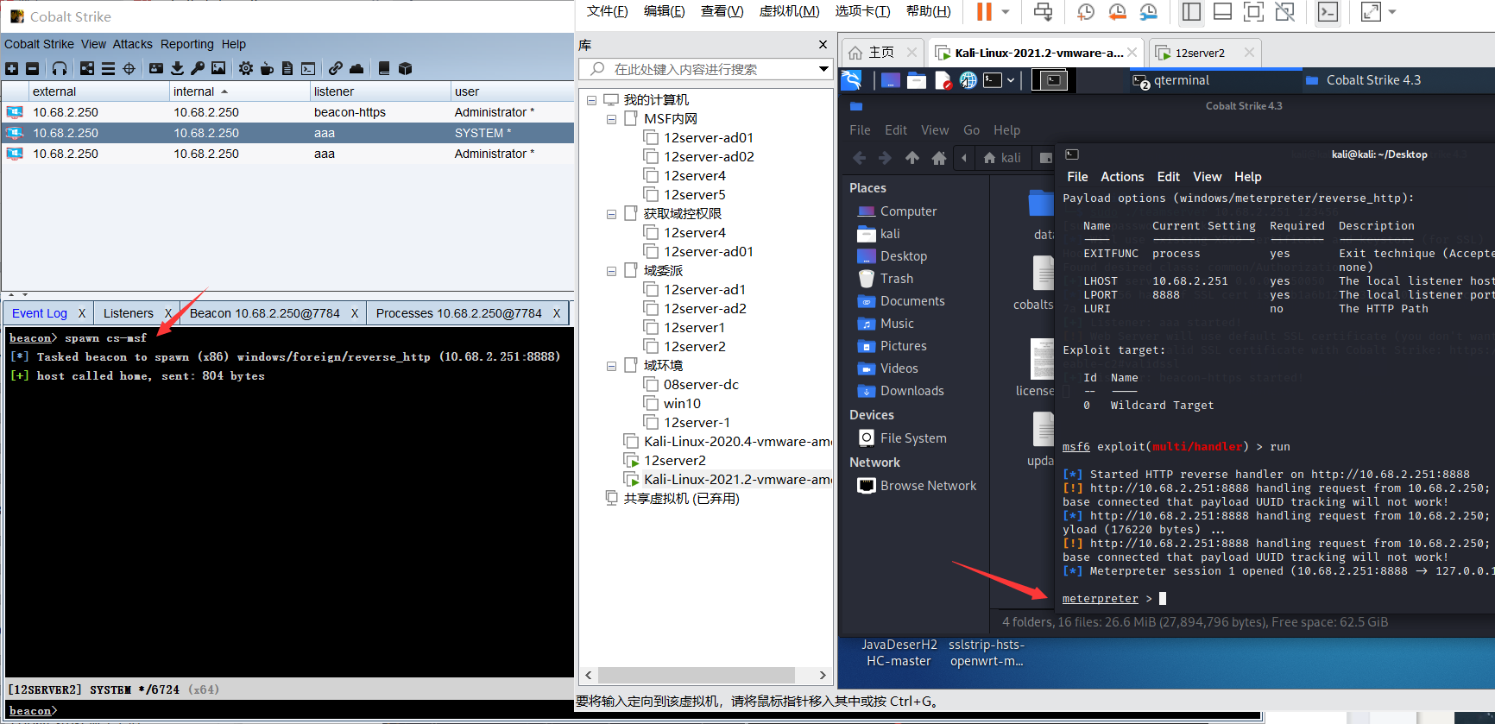Click the VMware pause virtual machine button
This screenshot has width=1495, height=724.
(984, 11)
